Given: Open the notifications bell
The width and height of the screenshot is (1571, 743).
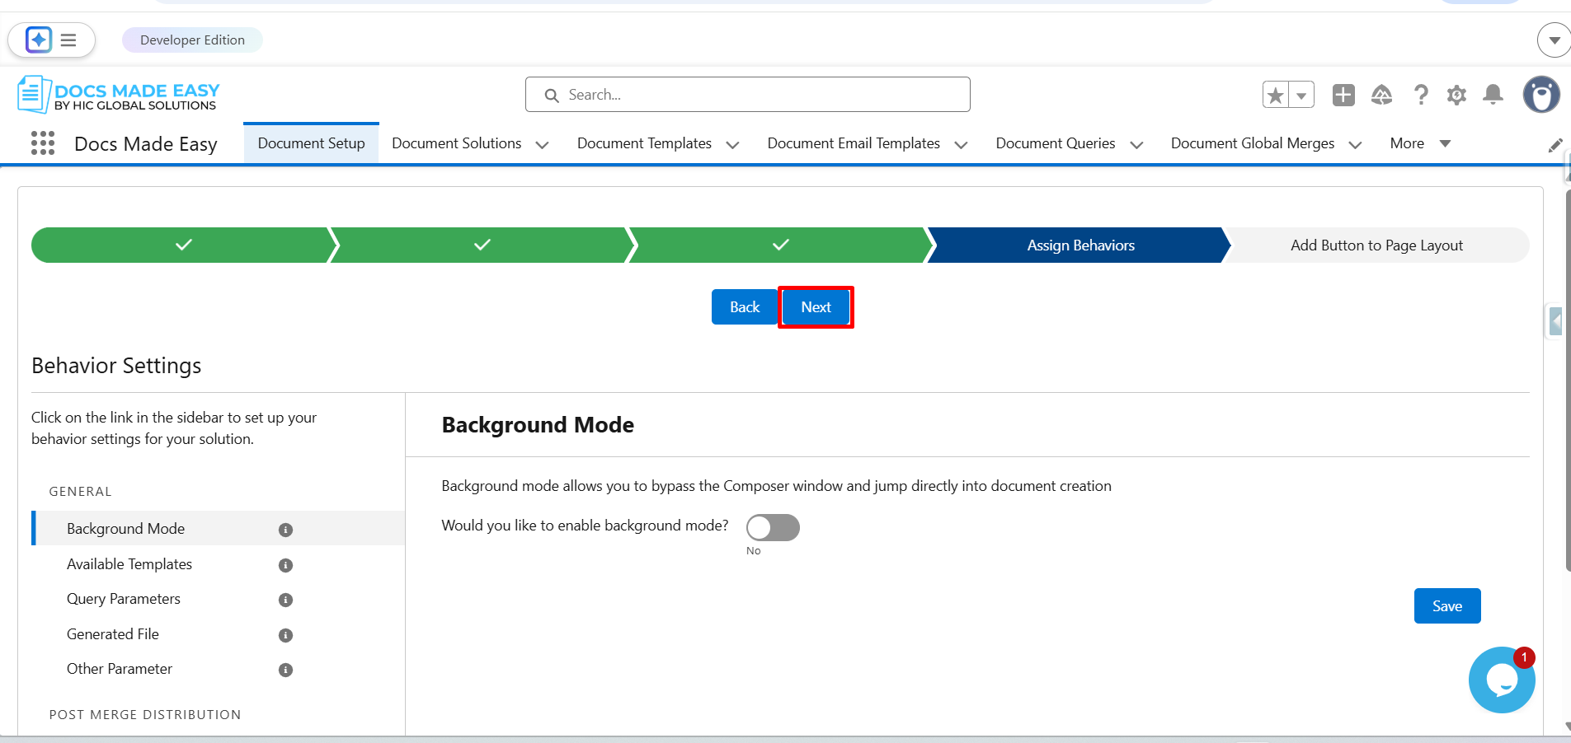Looking at the screenshot, I should 1493,96.
